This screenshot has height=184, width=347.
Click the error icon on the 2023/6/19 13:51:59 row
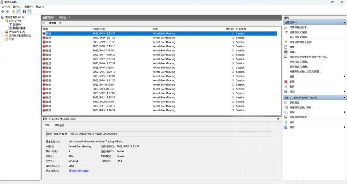(44, 38)
